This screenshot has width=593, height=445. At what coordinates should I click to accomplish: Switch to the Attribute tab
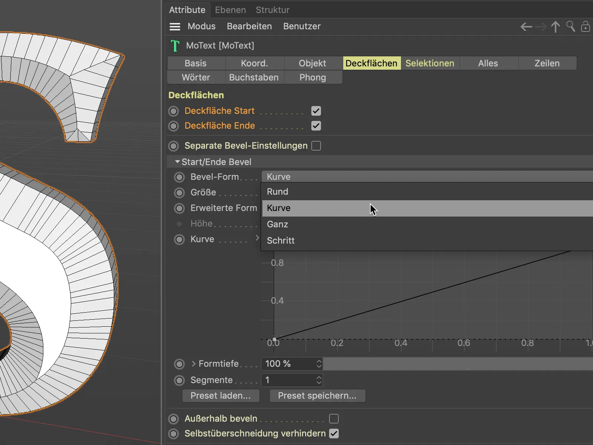coord(187,10)
